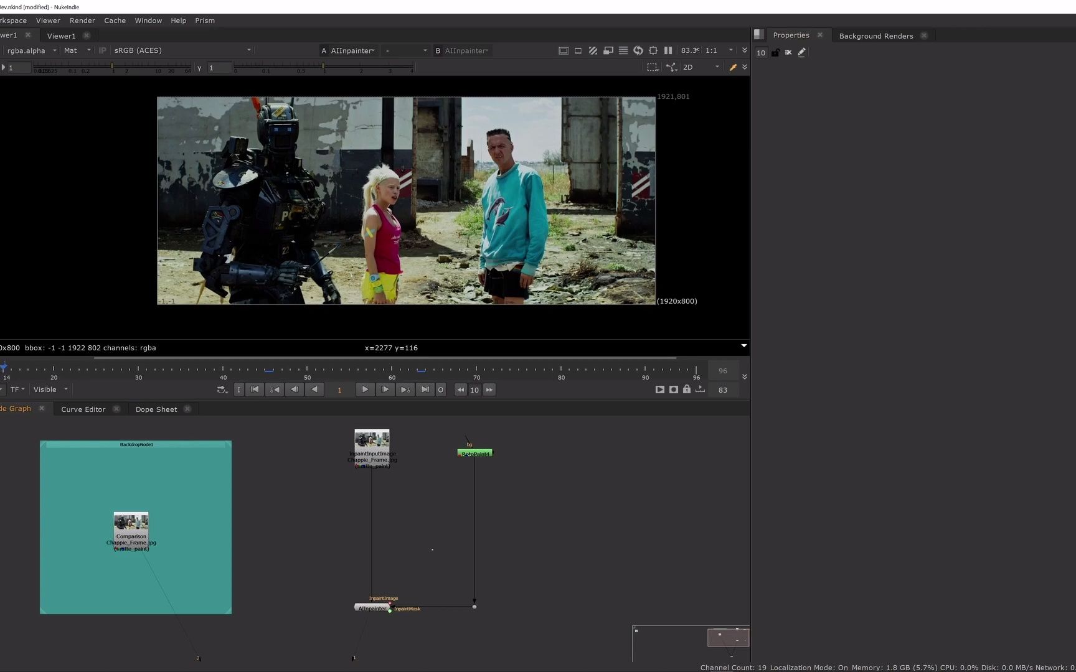Jump to the last frame
The image size is (1076, 672).
425,390
